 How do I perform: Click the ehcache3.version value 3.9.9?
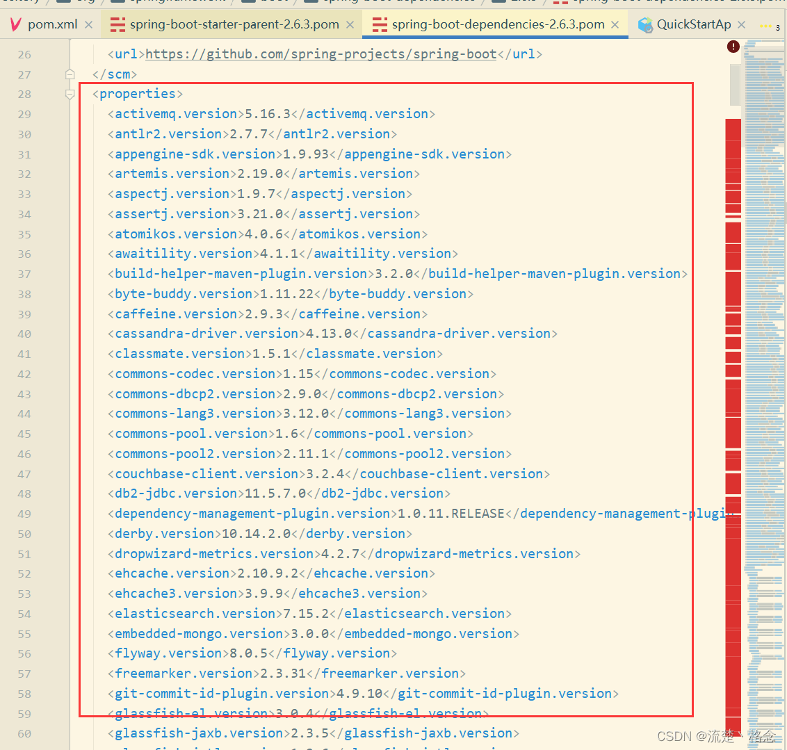[263, 592]
